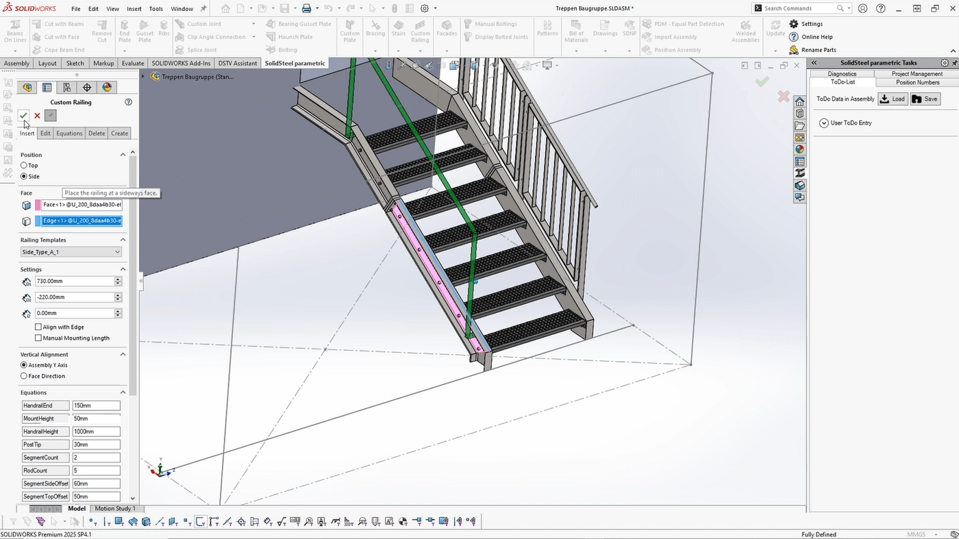
Task: Click the Load button in ToDo-List
Action: coord(893,99)
